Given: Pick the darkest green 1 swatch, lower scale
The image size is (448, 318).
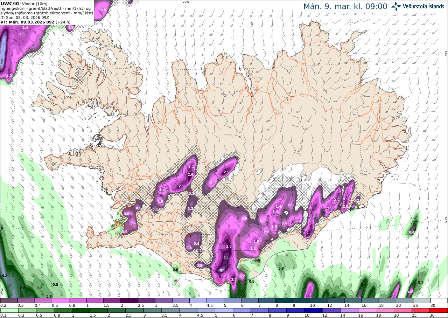Looking at the screenshot, I should [x=80, y=310].
